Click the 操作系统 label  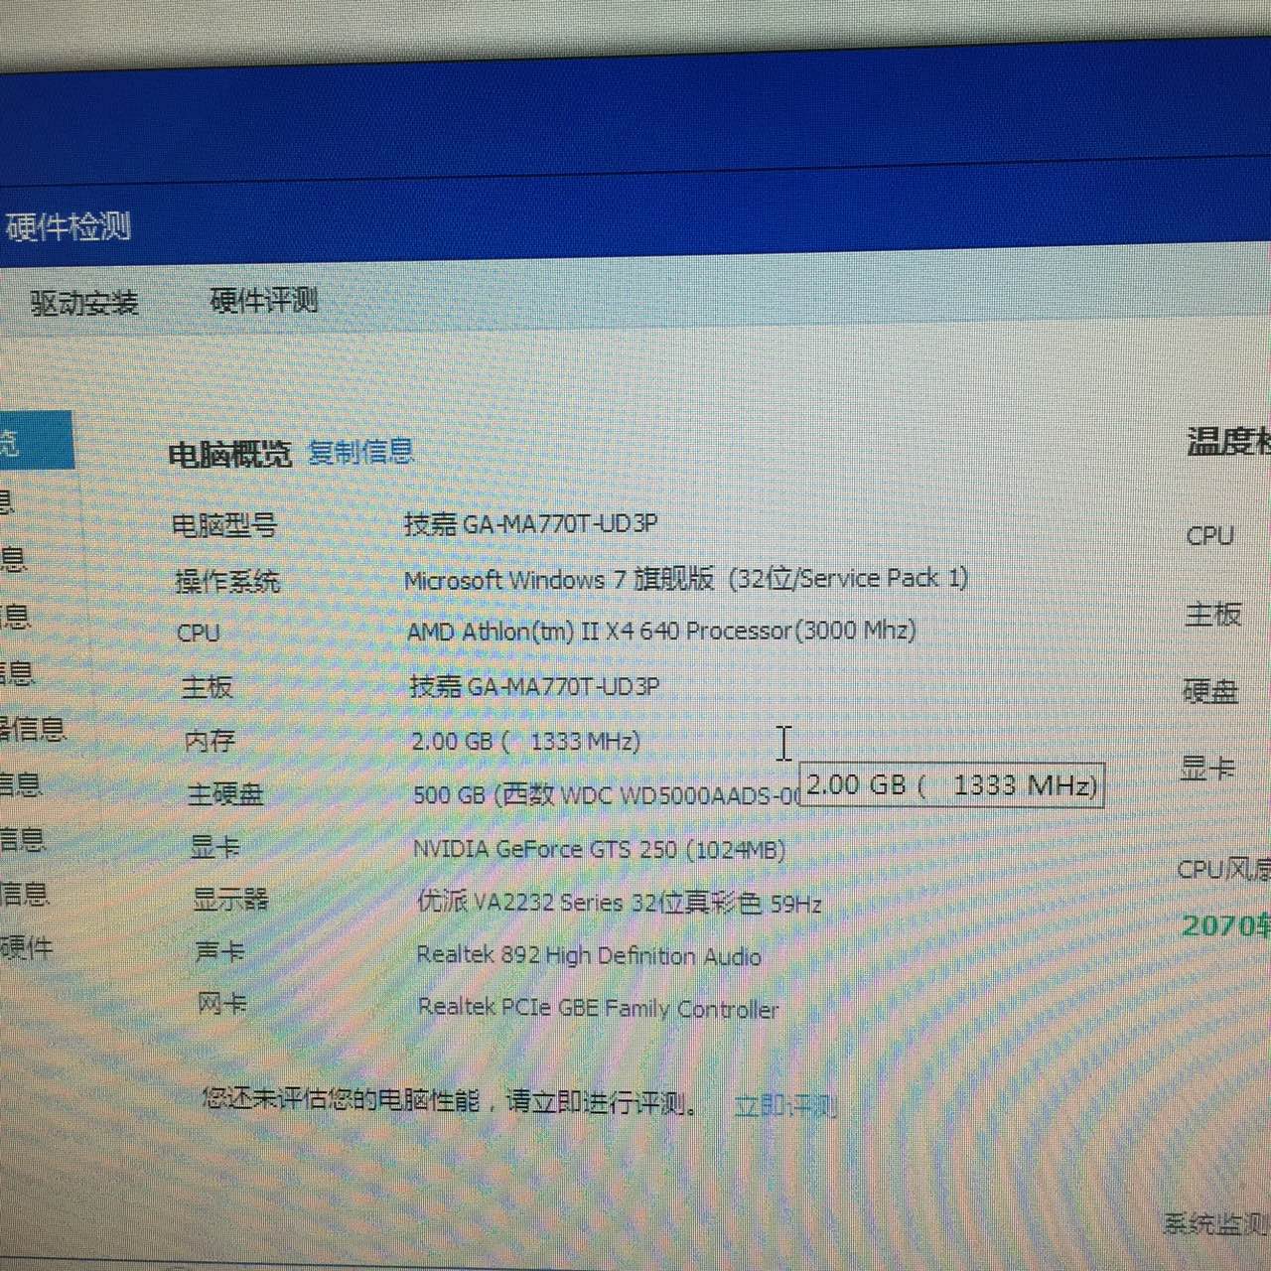[x=227, y=580]
